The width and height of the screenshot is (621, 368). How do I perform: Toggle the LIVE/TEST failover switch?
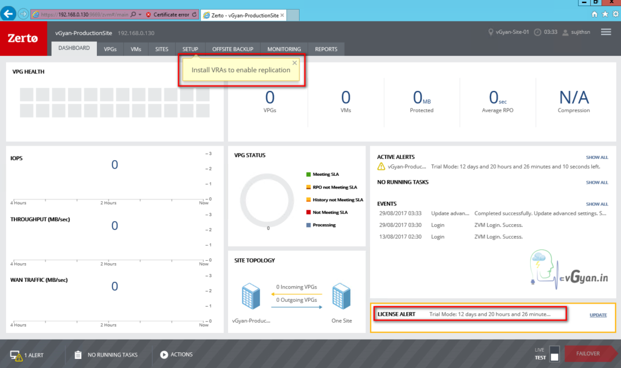[554, 353]
